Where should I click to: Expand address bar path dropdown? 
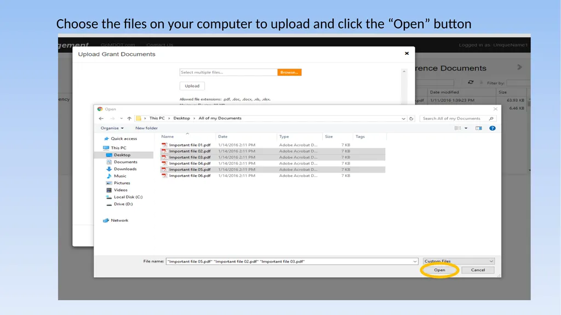pos(403,118)
